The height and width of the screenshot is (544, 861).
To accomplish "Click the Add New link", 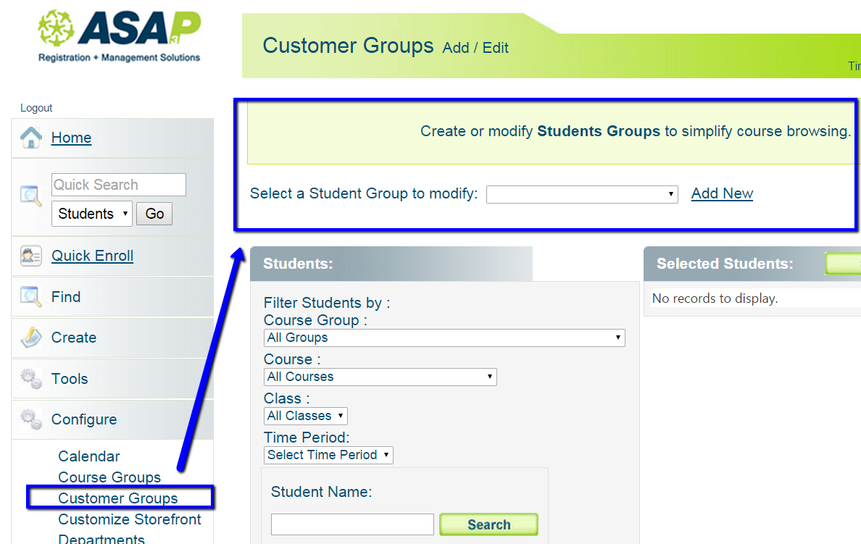I will (722, 193).
